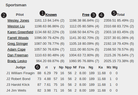Click the numbered marker 1 badge
Screen dimensions: 138x95
42,13
